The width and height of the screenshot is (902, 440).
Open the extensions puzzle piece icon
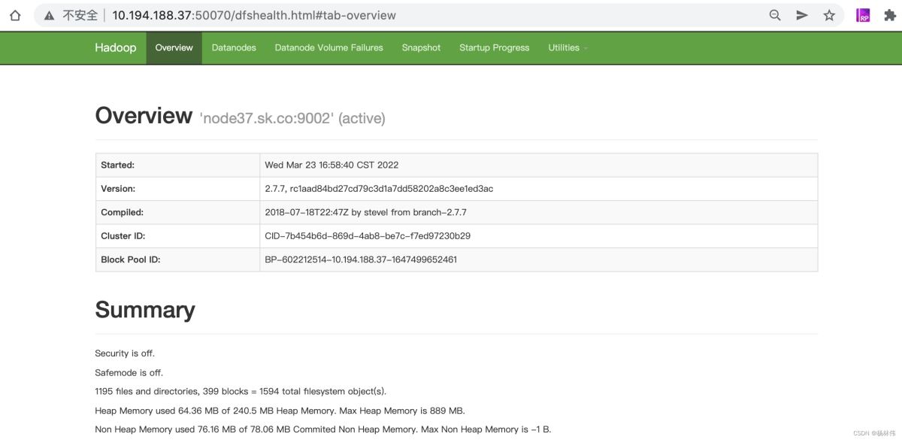[890, 15]
